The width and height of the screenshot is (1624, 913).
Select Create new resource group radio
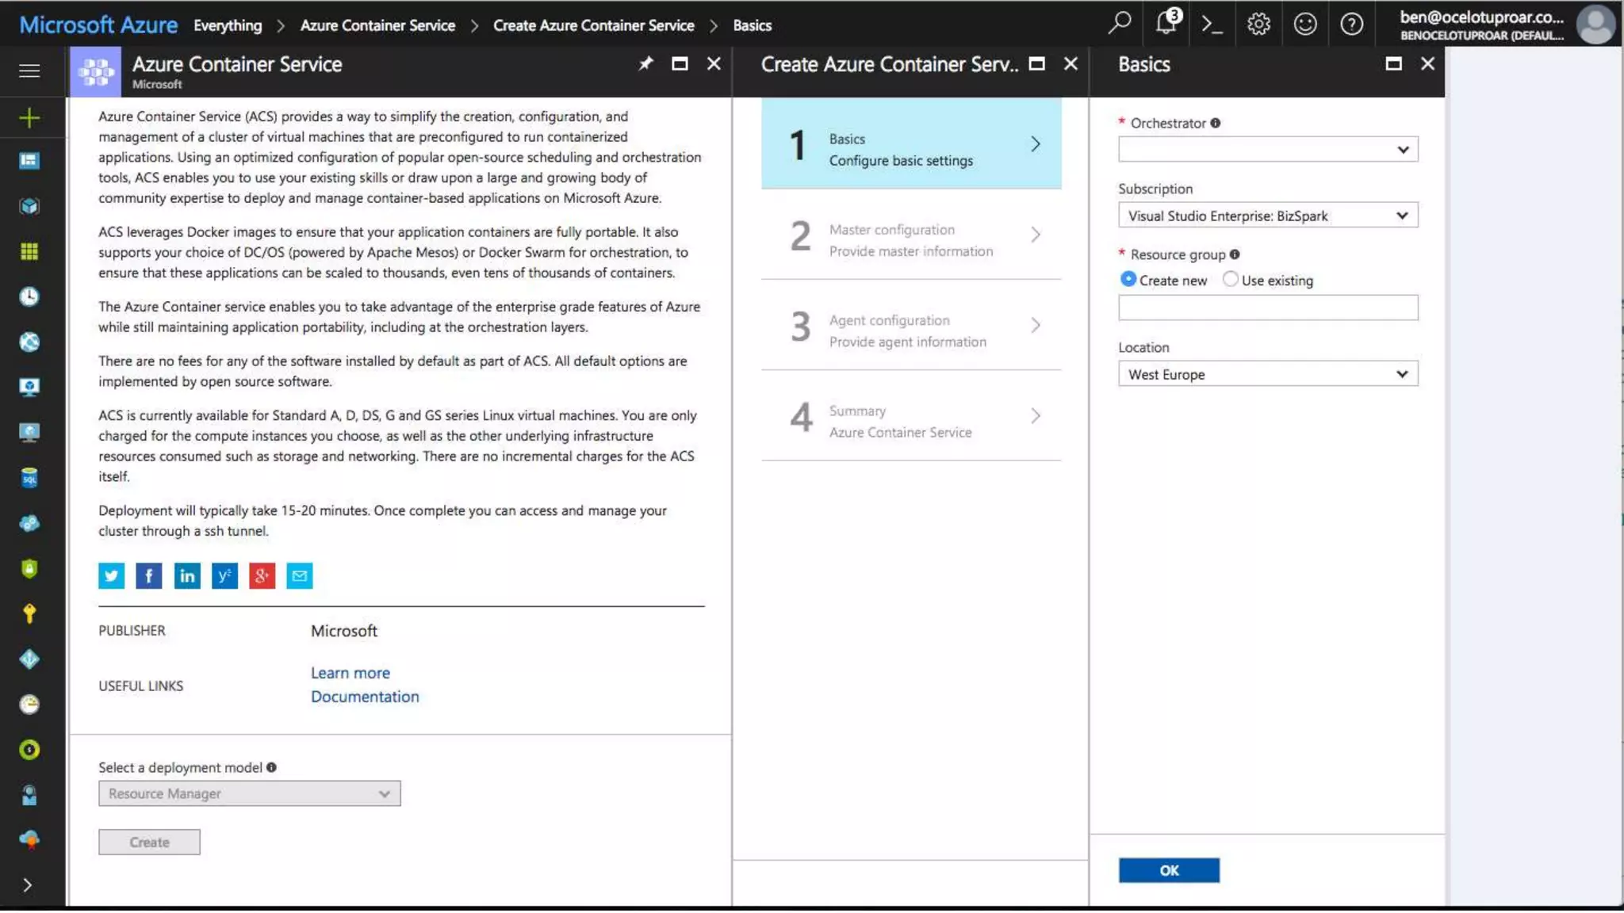click(x=1128, y=280)
